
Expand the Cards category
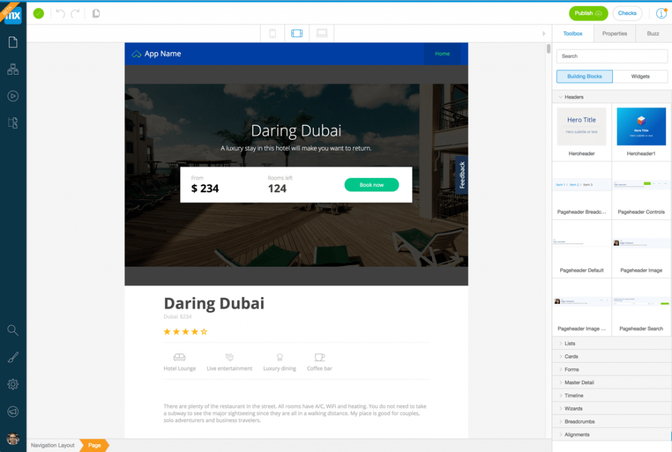571,357
